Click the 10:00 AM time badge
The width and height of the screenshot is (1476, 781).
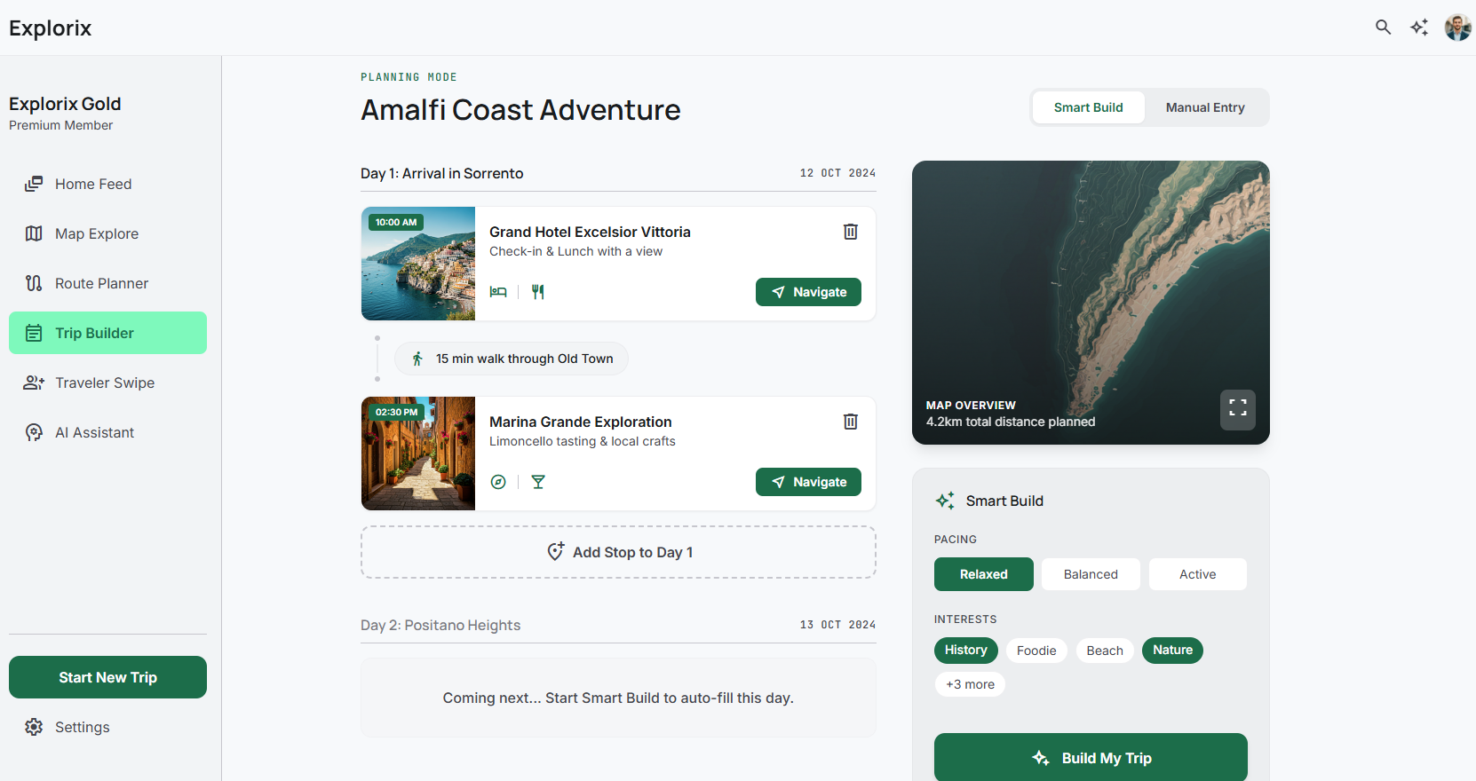click(396, 222)
